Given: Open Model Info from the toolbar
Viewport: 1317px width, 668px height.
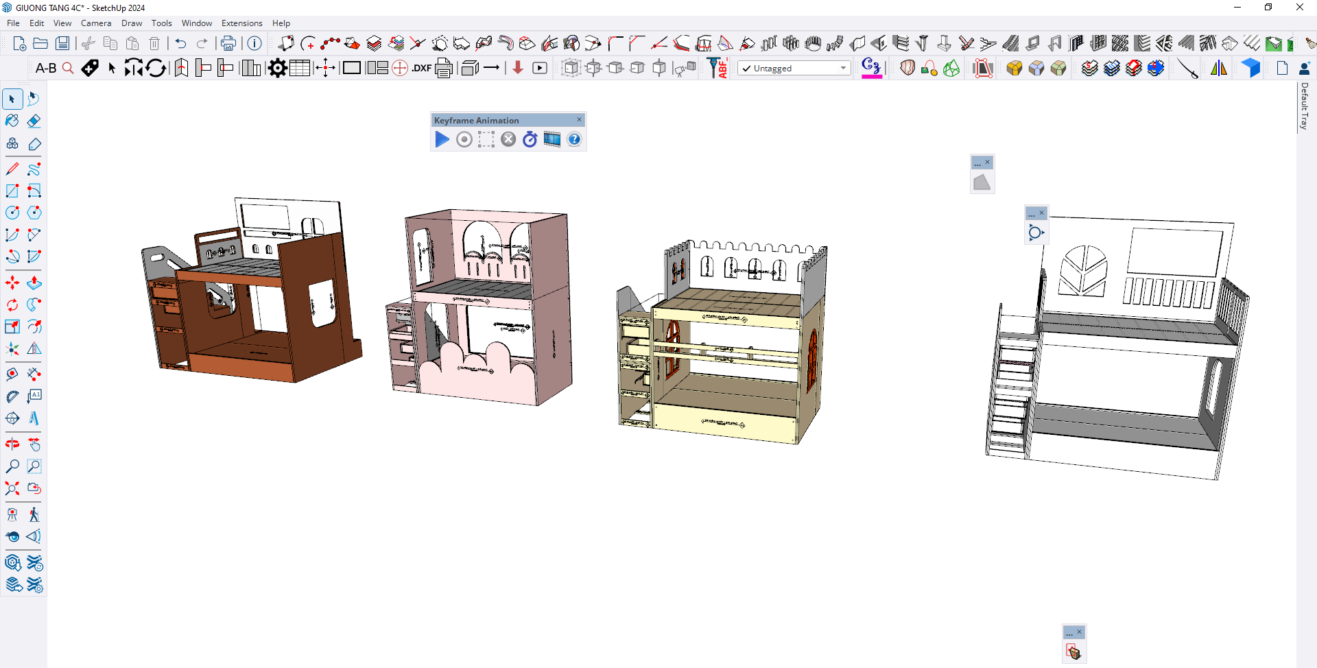Looking at the screenshot, I should coord(254,44).
